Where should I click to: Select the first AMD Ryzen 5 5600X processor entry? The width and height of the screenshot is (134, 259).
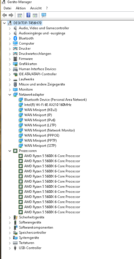(52, 156)
